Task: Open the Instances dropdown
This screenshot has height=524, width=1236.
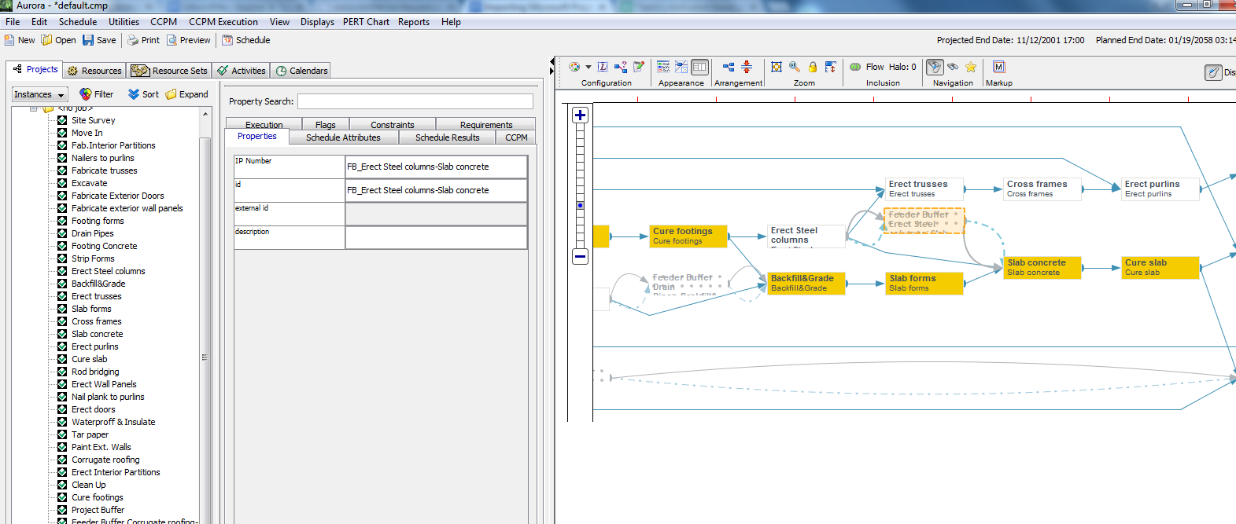Action: (39, 94)
